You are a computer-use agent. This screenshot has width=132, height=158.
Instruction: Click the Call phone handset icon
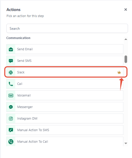(11, 84)
